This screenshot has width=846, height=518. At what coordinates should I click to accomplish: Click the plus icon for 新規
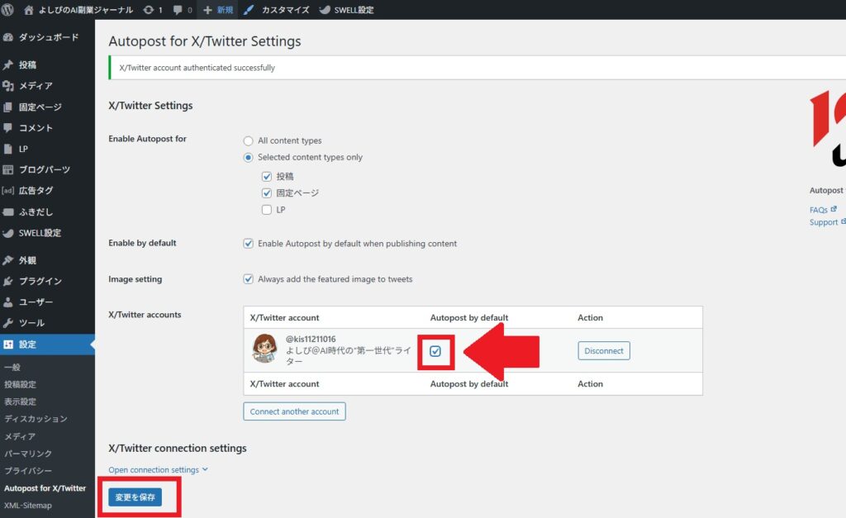tap(207, 10)
